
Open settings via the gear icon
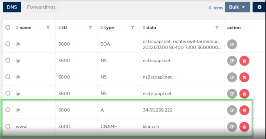pos(259,7)
